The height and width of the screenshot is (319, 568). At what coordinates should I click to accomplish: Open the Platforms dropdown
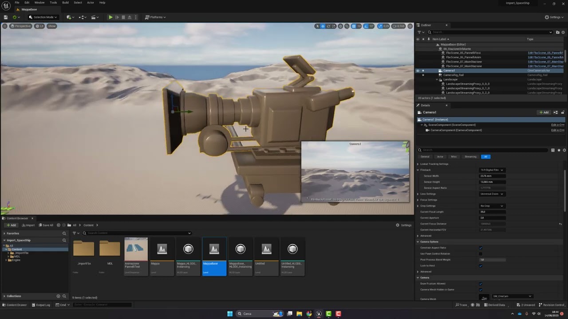(x=156, y=17)
